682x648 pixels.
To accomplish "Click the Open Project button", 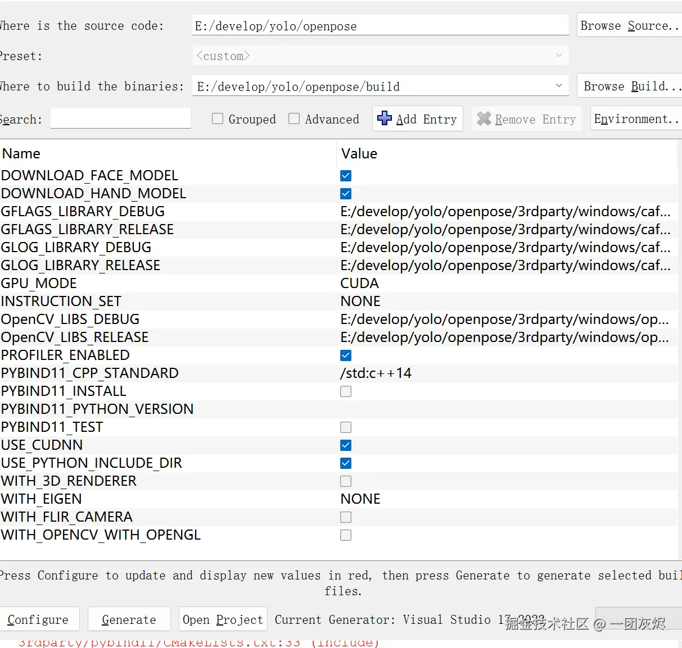I will pos(223,619).
